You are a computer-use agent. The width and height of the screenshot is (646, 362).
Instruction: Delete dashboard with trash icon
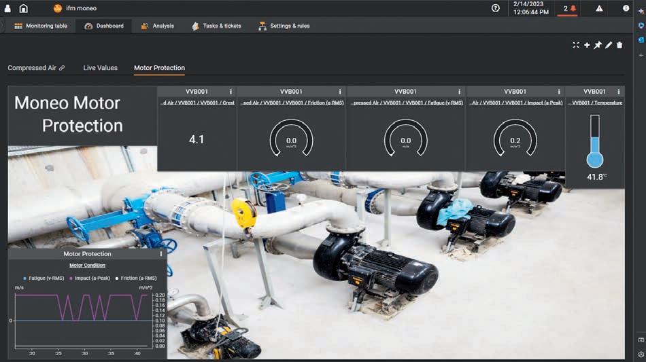619,46
